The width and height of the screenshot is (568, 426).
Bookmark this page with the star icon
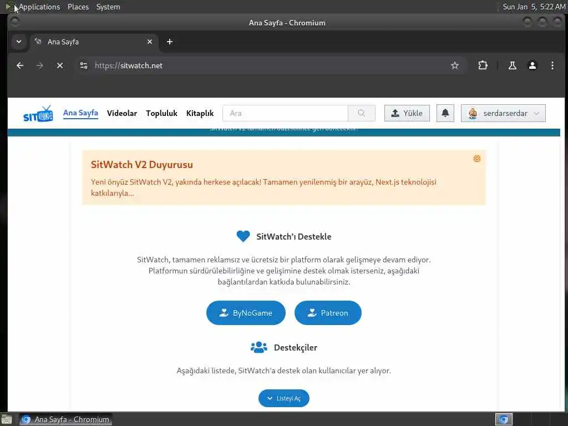(455, 65)
